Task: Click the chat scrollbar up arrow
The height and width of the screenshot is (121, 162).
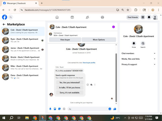Action: (x=116, y=45)
